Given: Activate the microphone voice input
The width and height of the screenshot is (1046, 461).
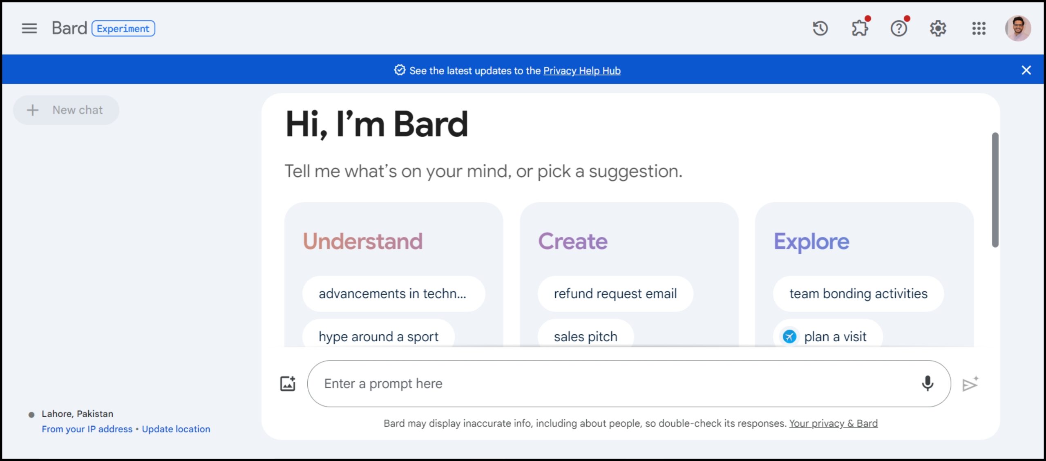Looking at the screenshot, I should 928,383.
